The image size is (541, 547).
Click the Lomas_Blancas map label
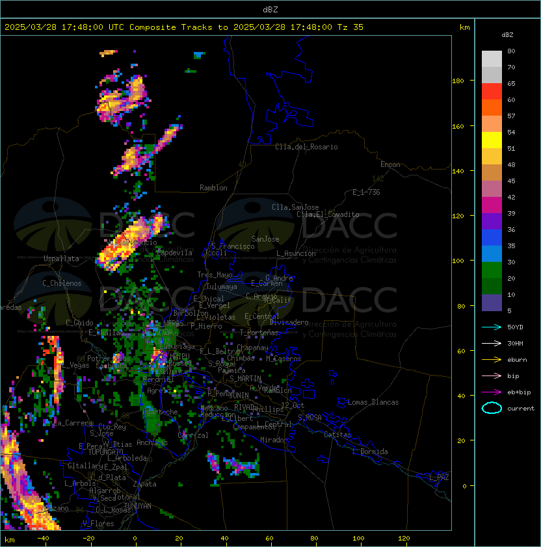point(373,402)
